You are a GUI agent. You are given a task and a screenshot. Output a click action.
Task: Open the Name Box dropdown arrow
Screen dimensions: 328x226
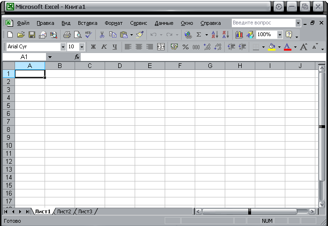[50, 57]
